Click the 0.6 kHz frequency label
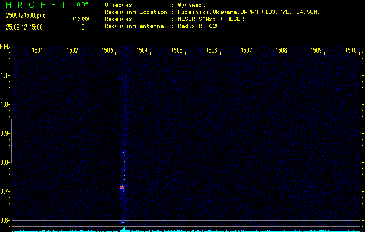Screen dimensions: 365x232 pyautogui.click(x=5, y=220)
